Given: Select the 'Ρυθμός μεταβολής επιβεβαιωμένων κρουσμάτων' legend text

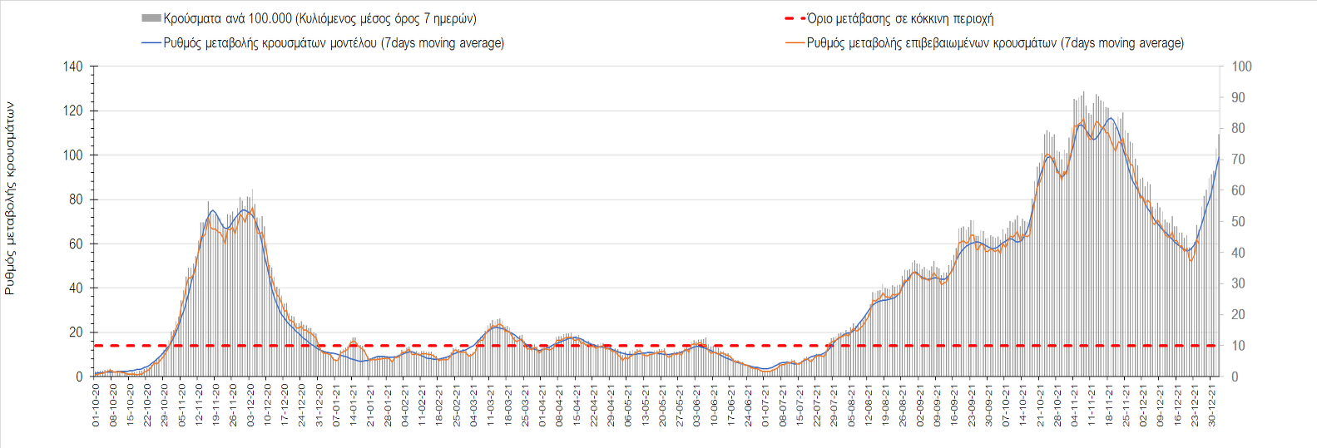Looking at the screenshot, I should point(995,43).
